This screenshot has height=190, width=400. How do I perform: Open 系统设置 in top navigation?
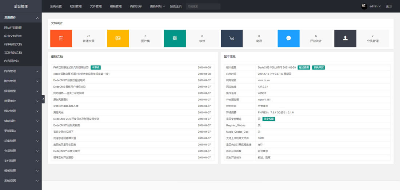pyautogui.click(x=56, y=6)
